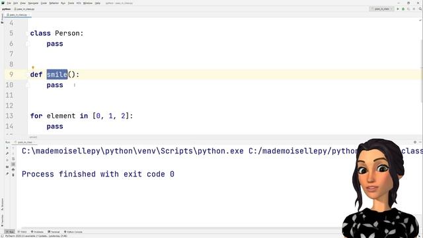Open the TODO tool window button

[22, 232]
